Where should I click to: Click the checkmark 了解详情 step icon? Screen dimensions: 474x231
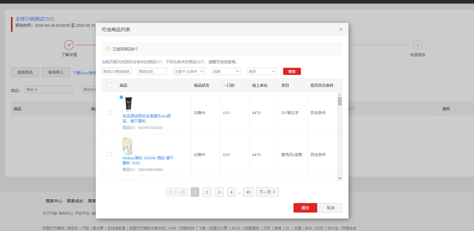(69, 45)
